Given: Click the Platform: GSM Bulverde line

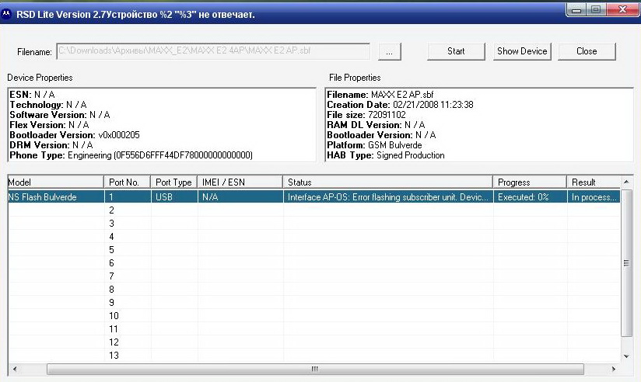Looking at the screenshot, I should [x=374, y=145].
